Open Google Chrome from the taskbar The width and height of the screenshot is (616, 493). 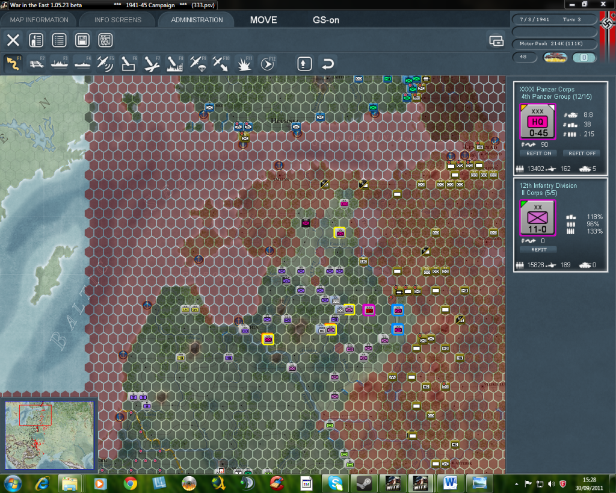click(130, 483)
